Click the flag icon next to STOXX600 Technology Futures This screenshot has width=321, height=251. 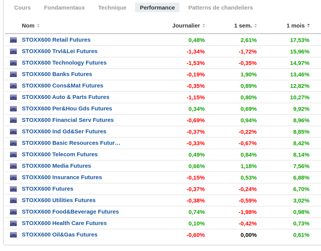(13, 63)
